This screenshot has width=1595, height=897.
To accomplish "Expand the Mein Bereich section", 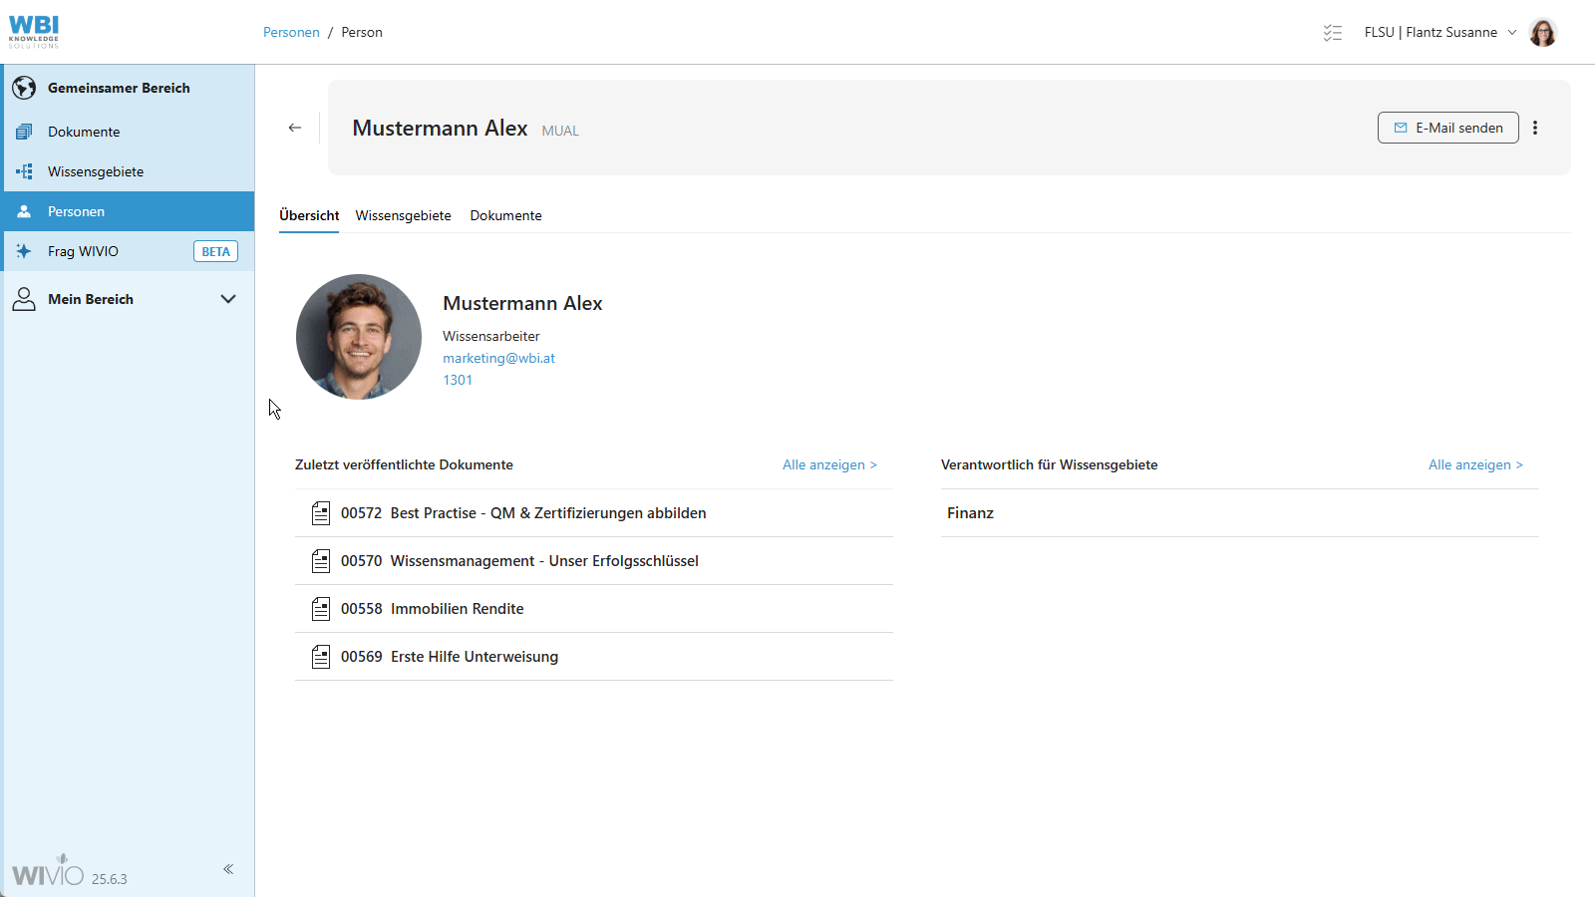I will pyautogui.click(x=227, y=298).
